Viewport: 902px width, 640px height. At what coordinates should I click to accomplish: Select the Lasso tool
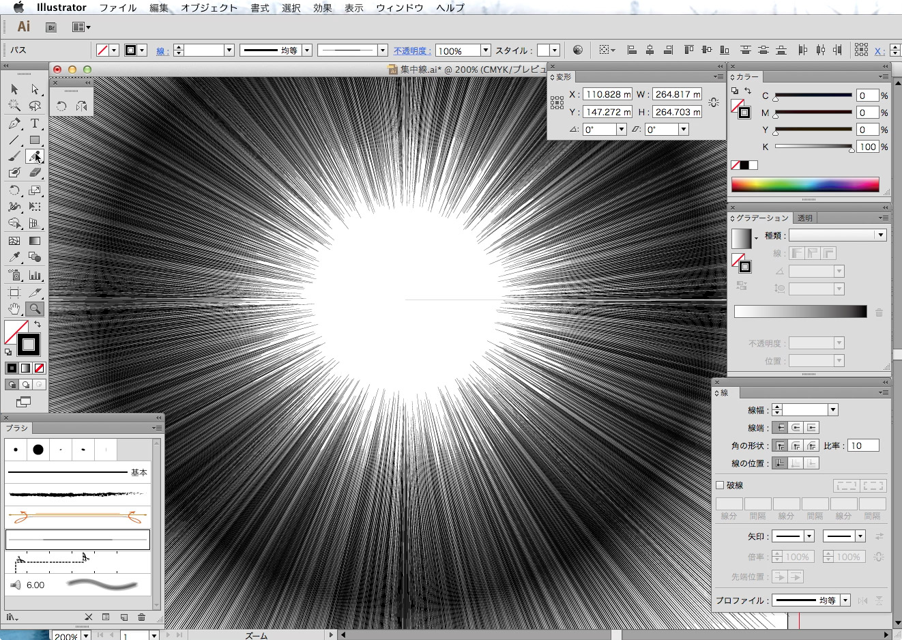(x=35, y=106)
